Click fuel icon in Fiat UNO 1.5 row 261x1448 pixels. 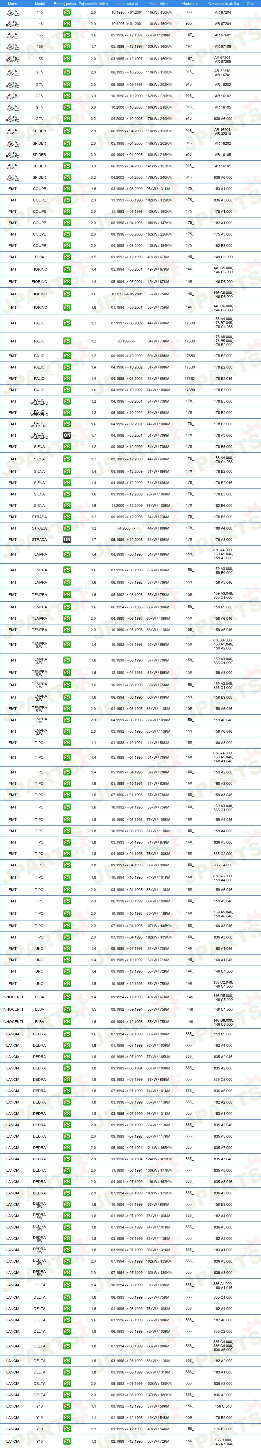coord(67,984)
